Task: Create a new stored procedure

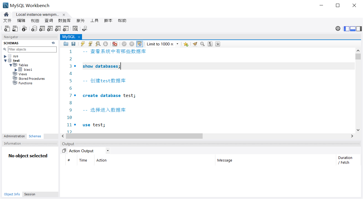Action: coord(58,28)
